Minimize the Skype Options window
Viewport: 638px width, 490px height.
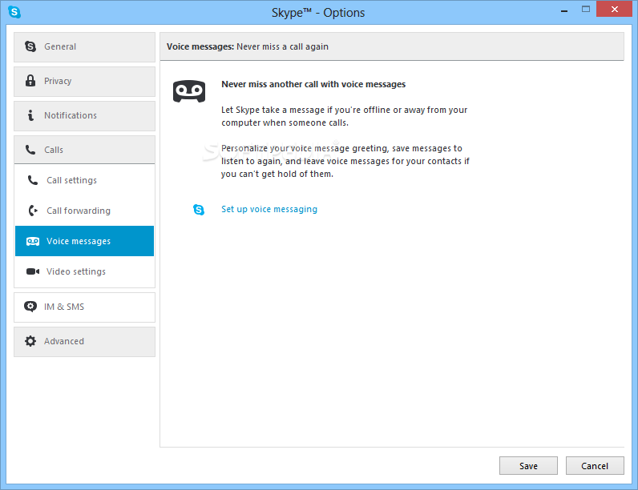(564, 10)
